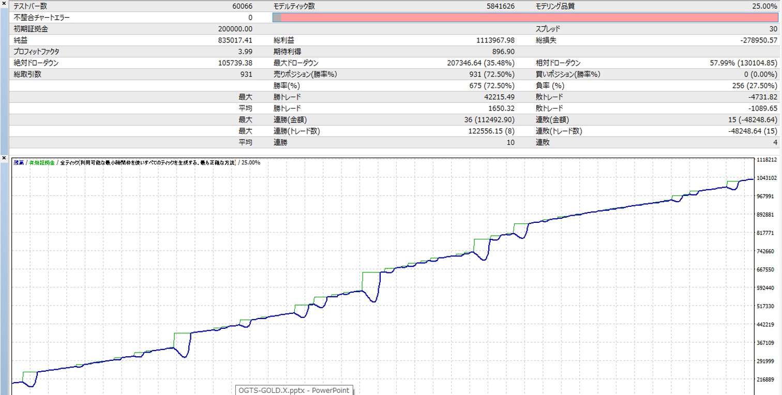Select the initial deposit 200000.00
Viewport: 782px width, 395px height.
pos(235,29)
